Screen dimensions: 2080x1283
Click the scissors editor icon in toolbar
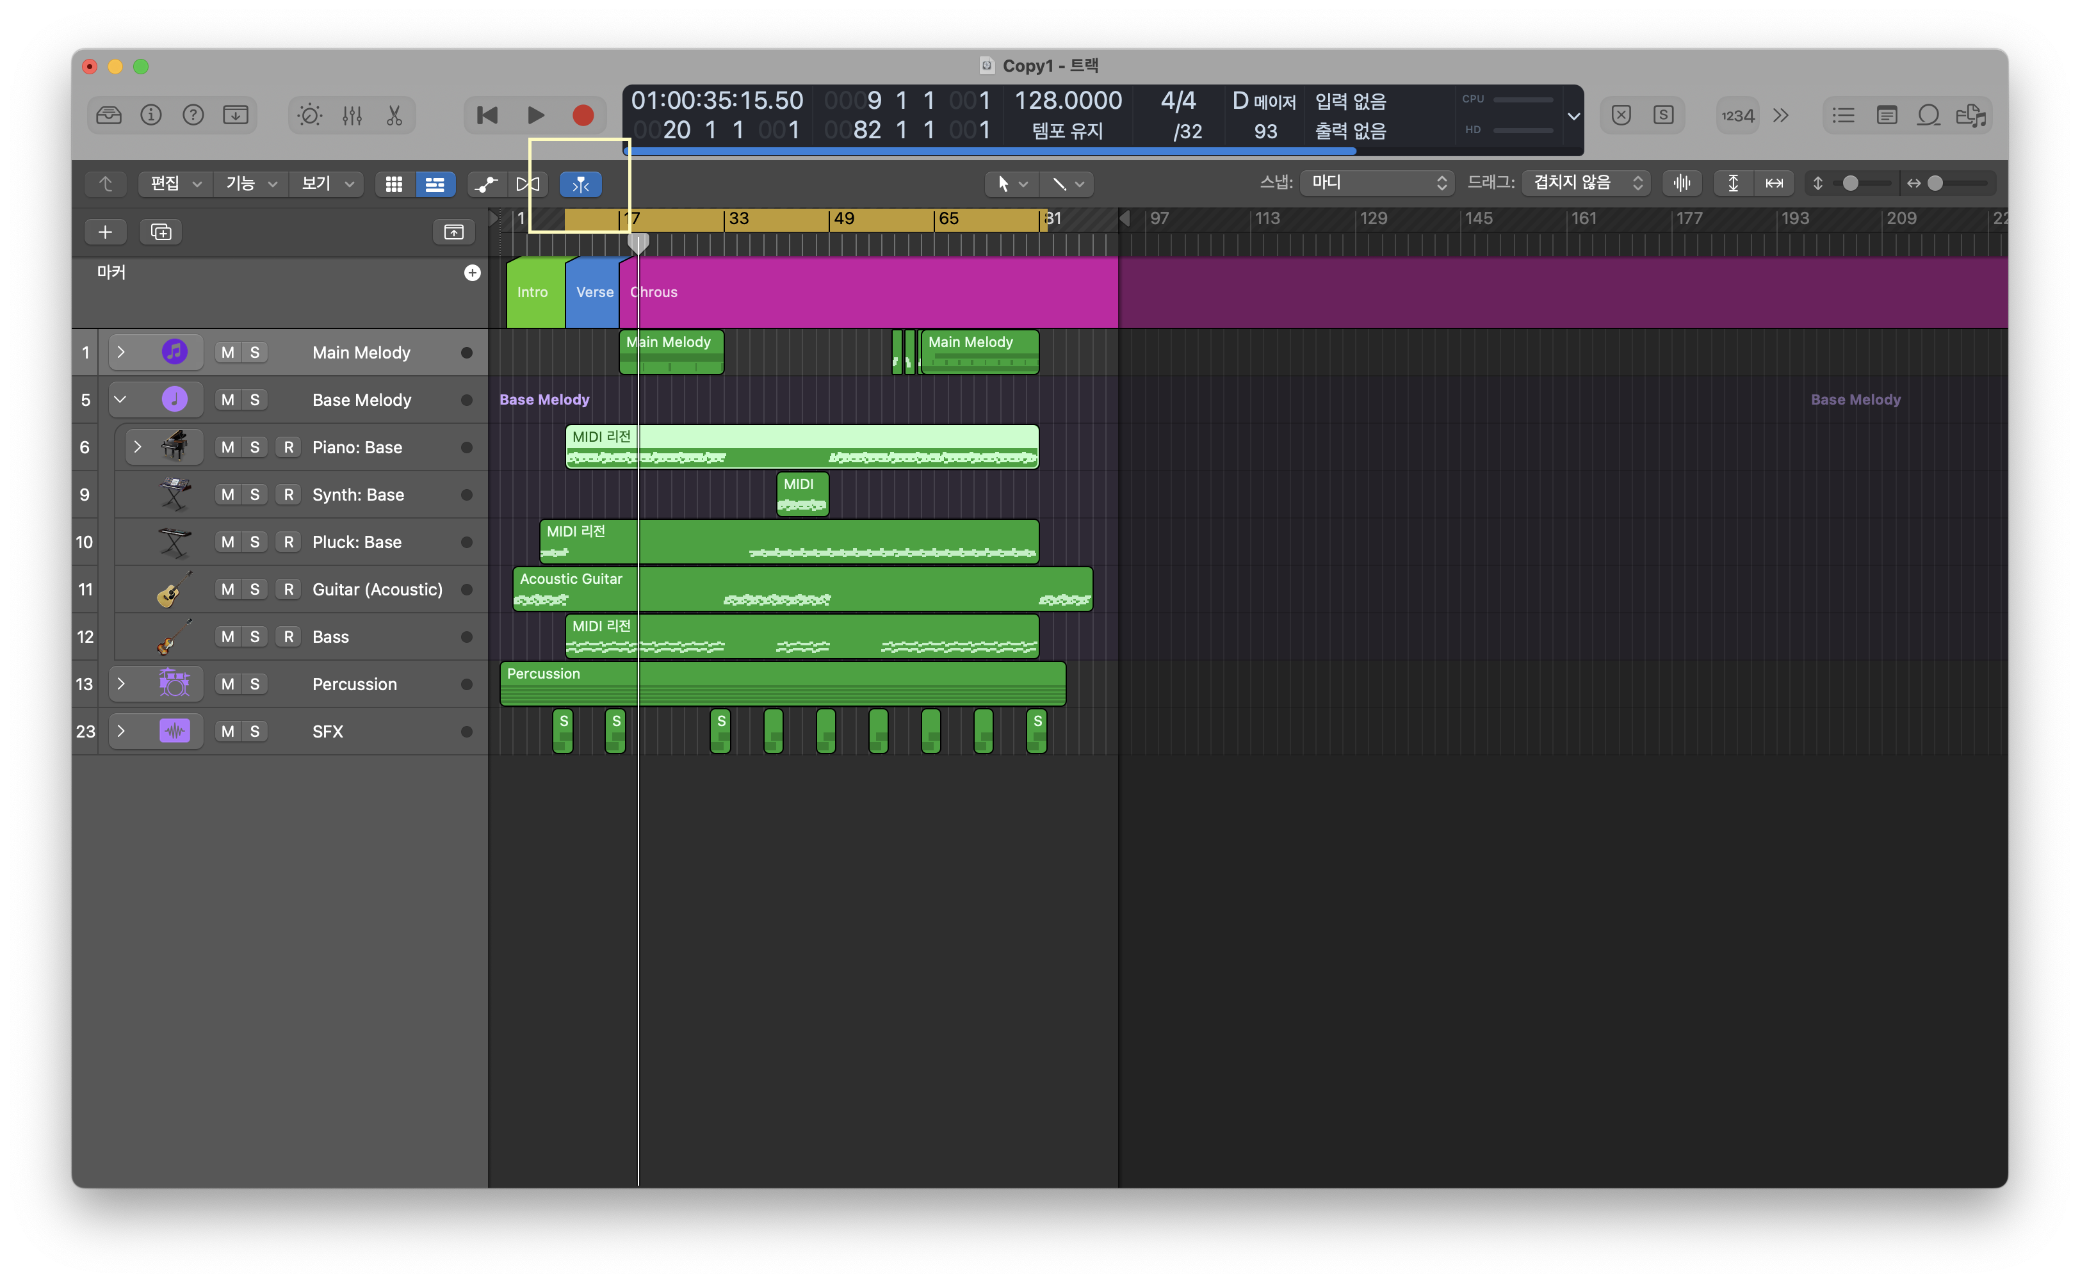[394, 115]
